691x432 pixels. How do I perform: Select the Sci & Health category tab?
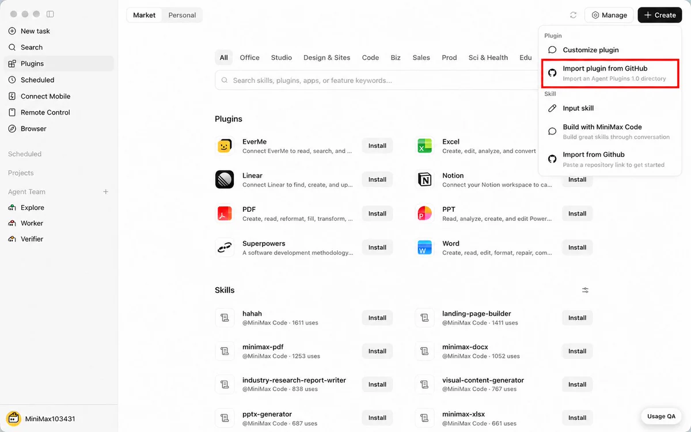tap(488, 58)
